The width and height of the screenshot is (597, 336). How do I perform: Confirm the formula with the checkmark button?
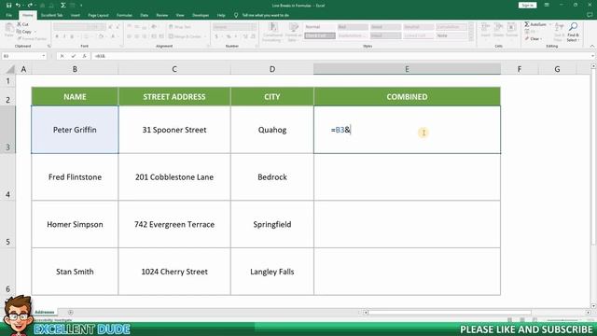point(73,56)
